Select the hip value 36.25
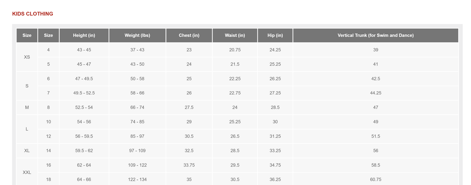The height and width of the screenshot is (185, 471). (x=275, y=179)
